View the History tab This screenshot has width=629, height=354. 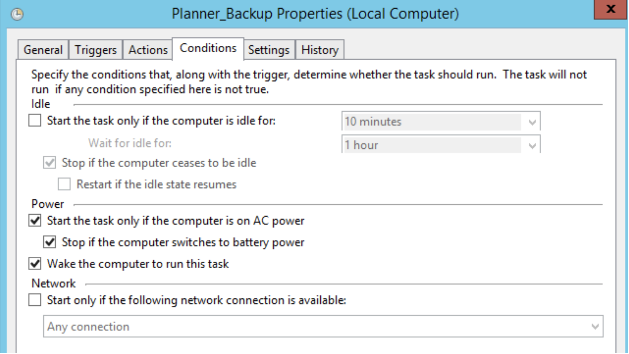click(320, 50)
